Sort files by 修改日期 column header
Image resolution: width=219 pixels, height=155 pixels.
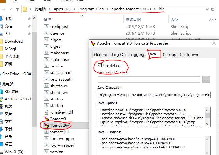point(133,19)
